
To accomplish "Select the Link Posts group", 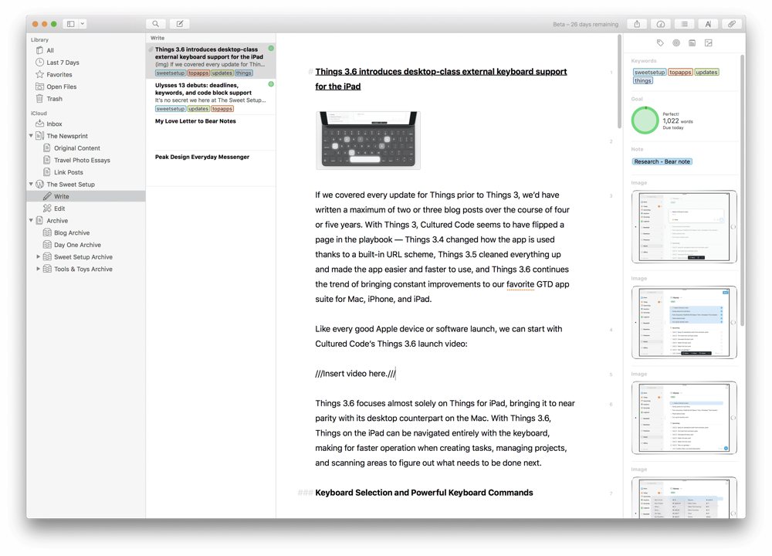I will tap(86, 172).
